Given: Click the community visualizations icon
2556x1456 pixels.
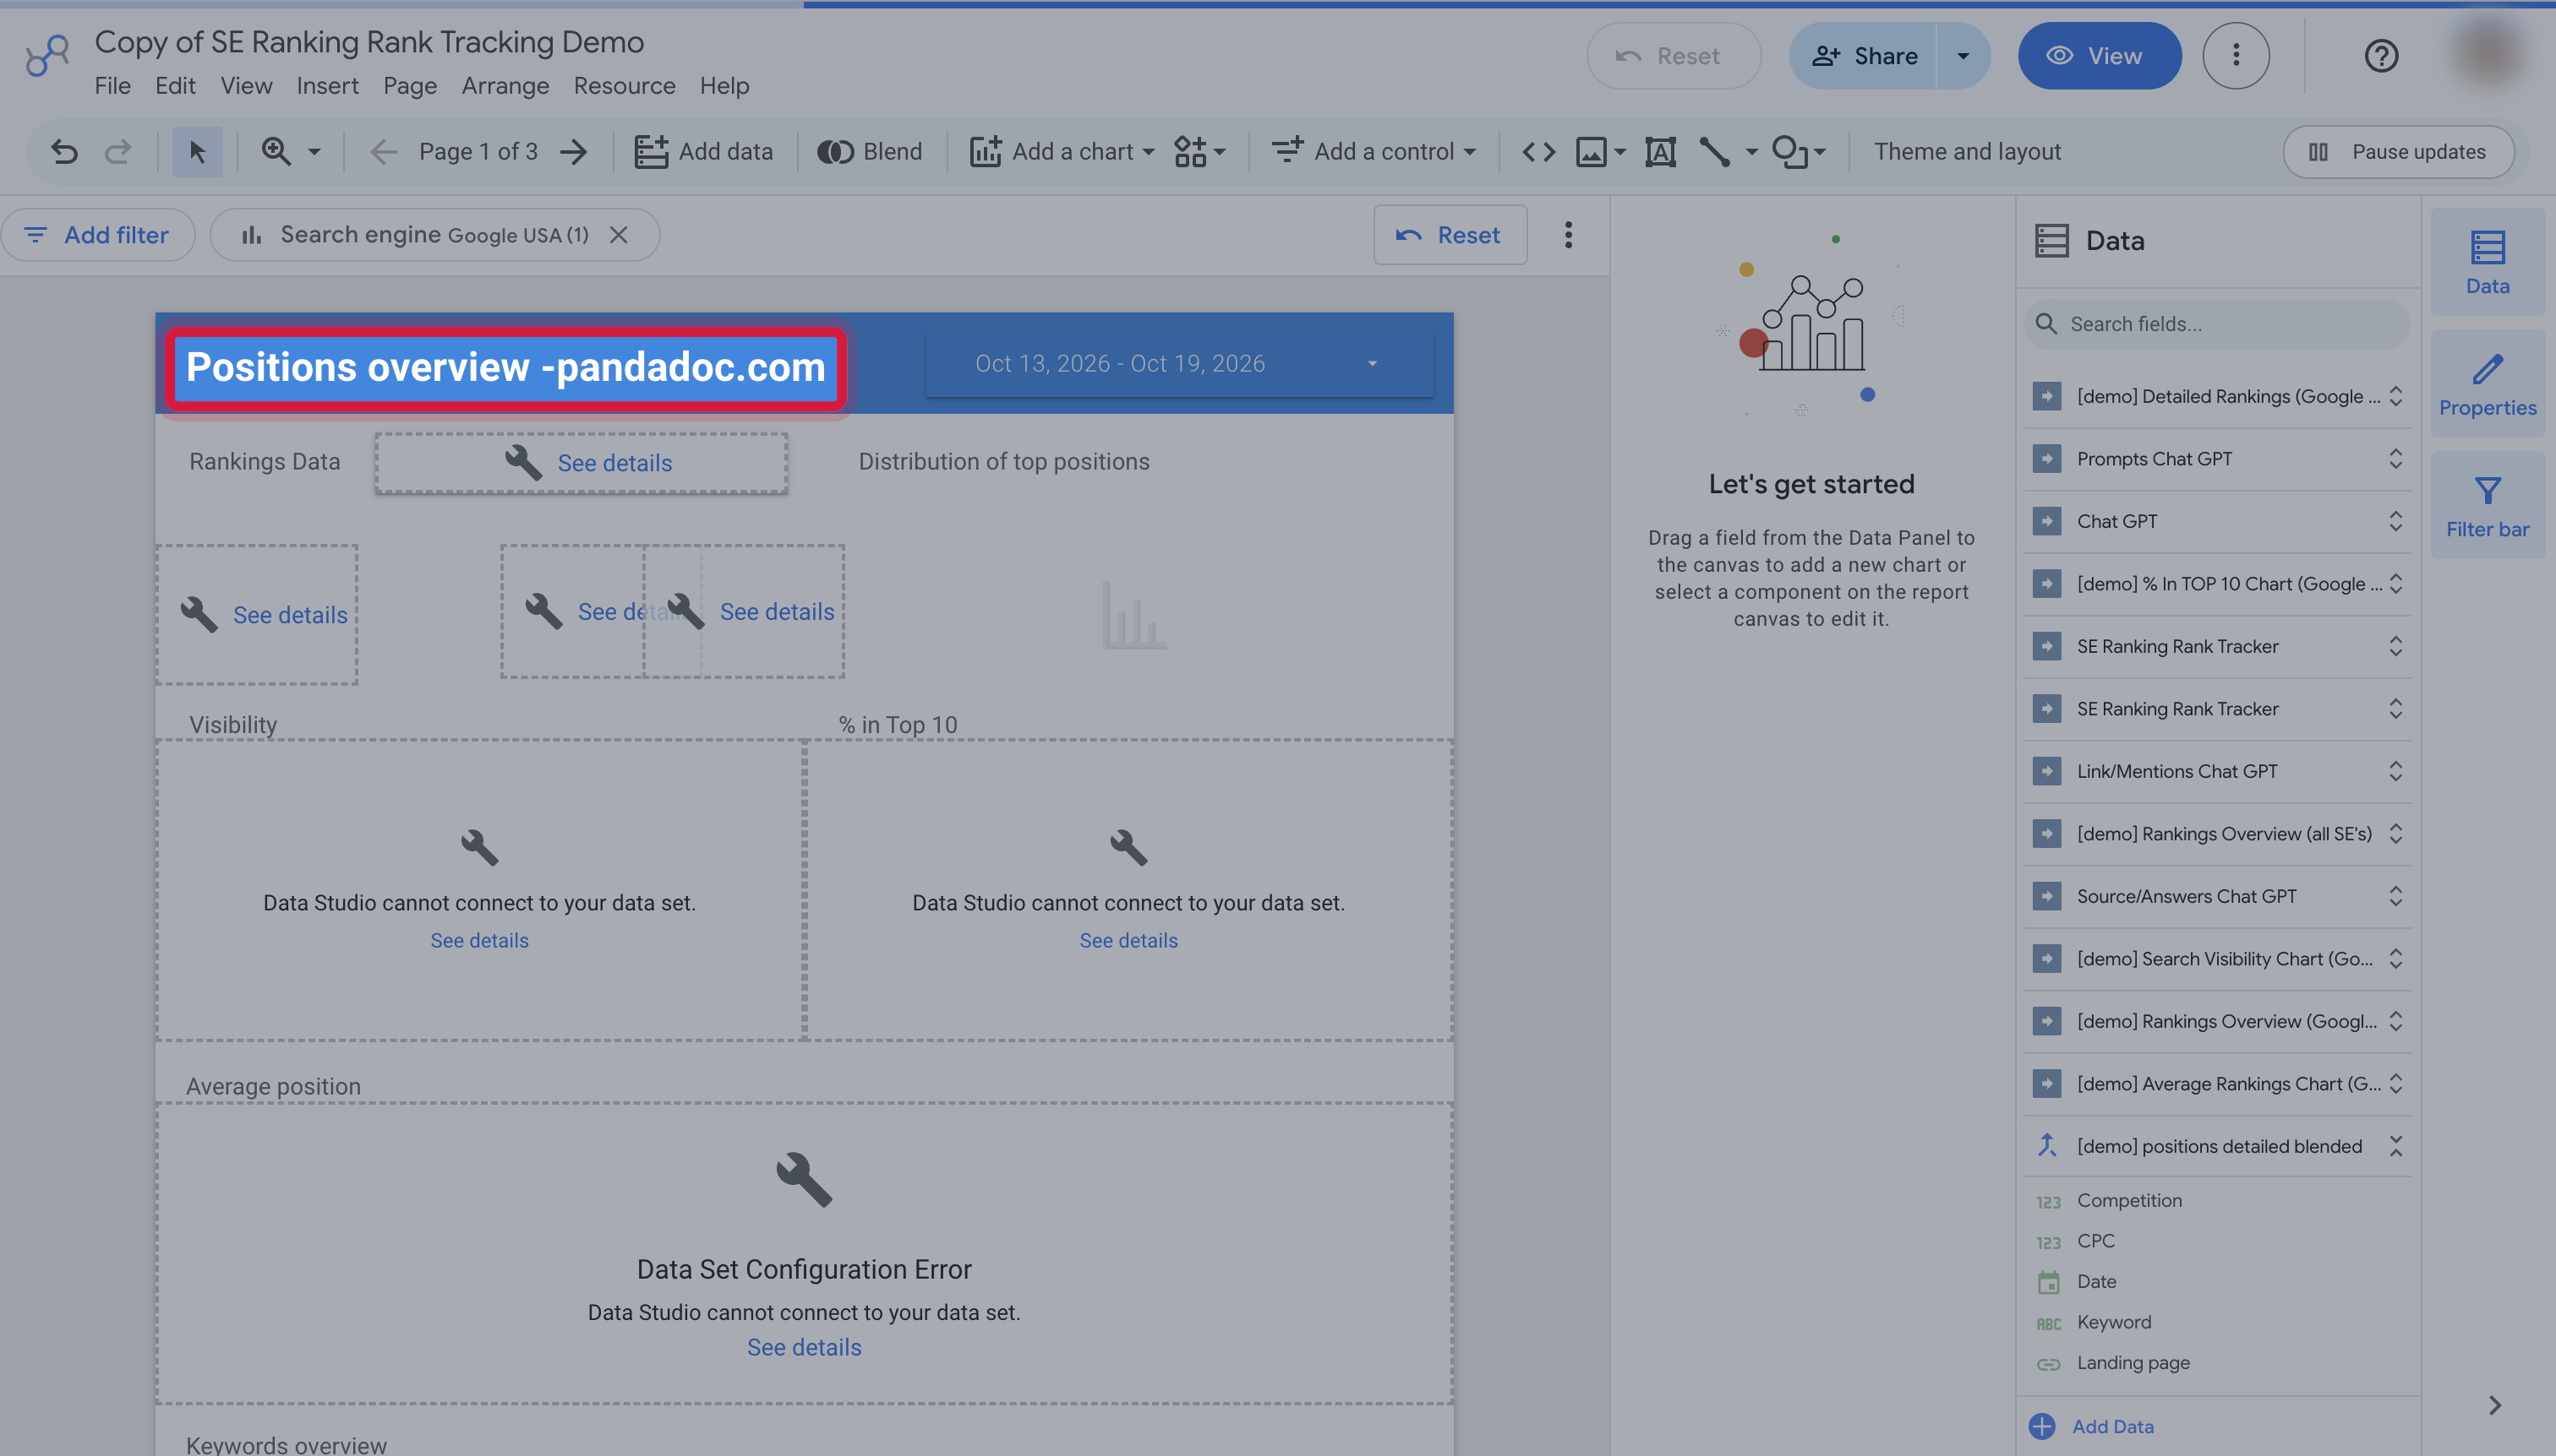Looking at the screenshot, I should point(1199,152).
